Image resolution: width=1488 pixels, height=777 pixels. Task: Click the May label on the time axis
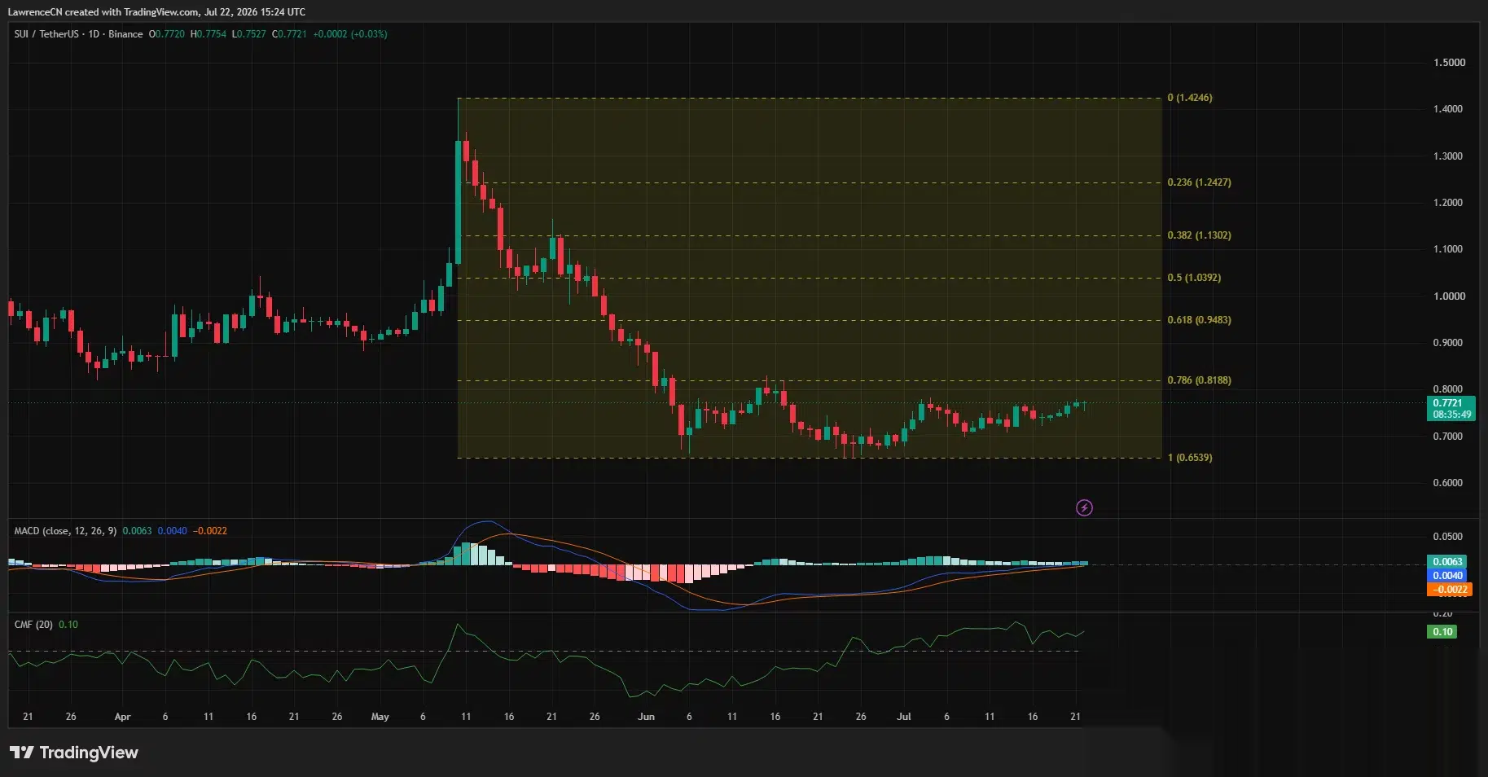[x=380, y=717]
